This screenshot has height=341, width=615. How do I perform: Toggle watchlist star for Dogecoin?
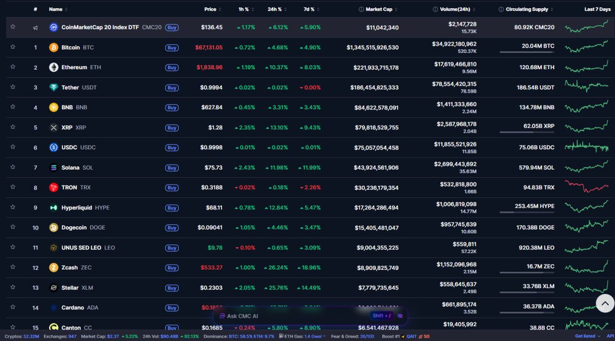tap(13, 227)
